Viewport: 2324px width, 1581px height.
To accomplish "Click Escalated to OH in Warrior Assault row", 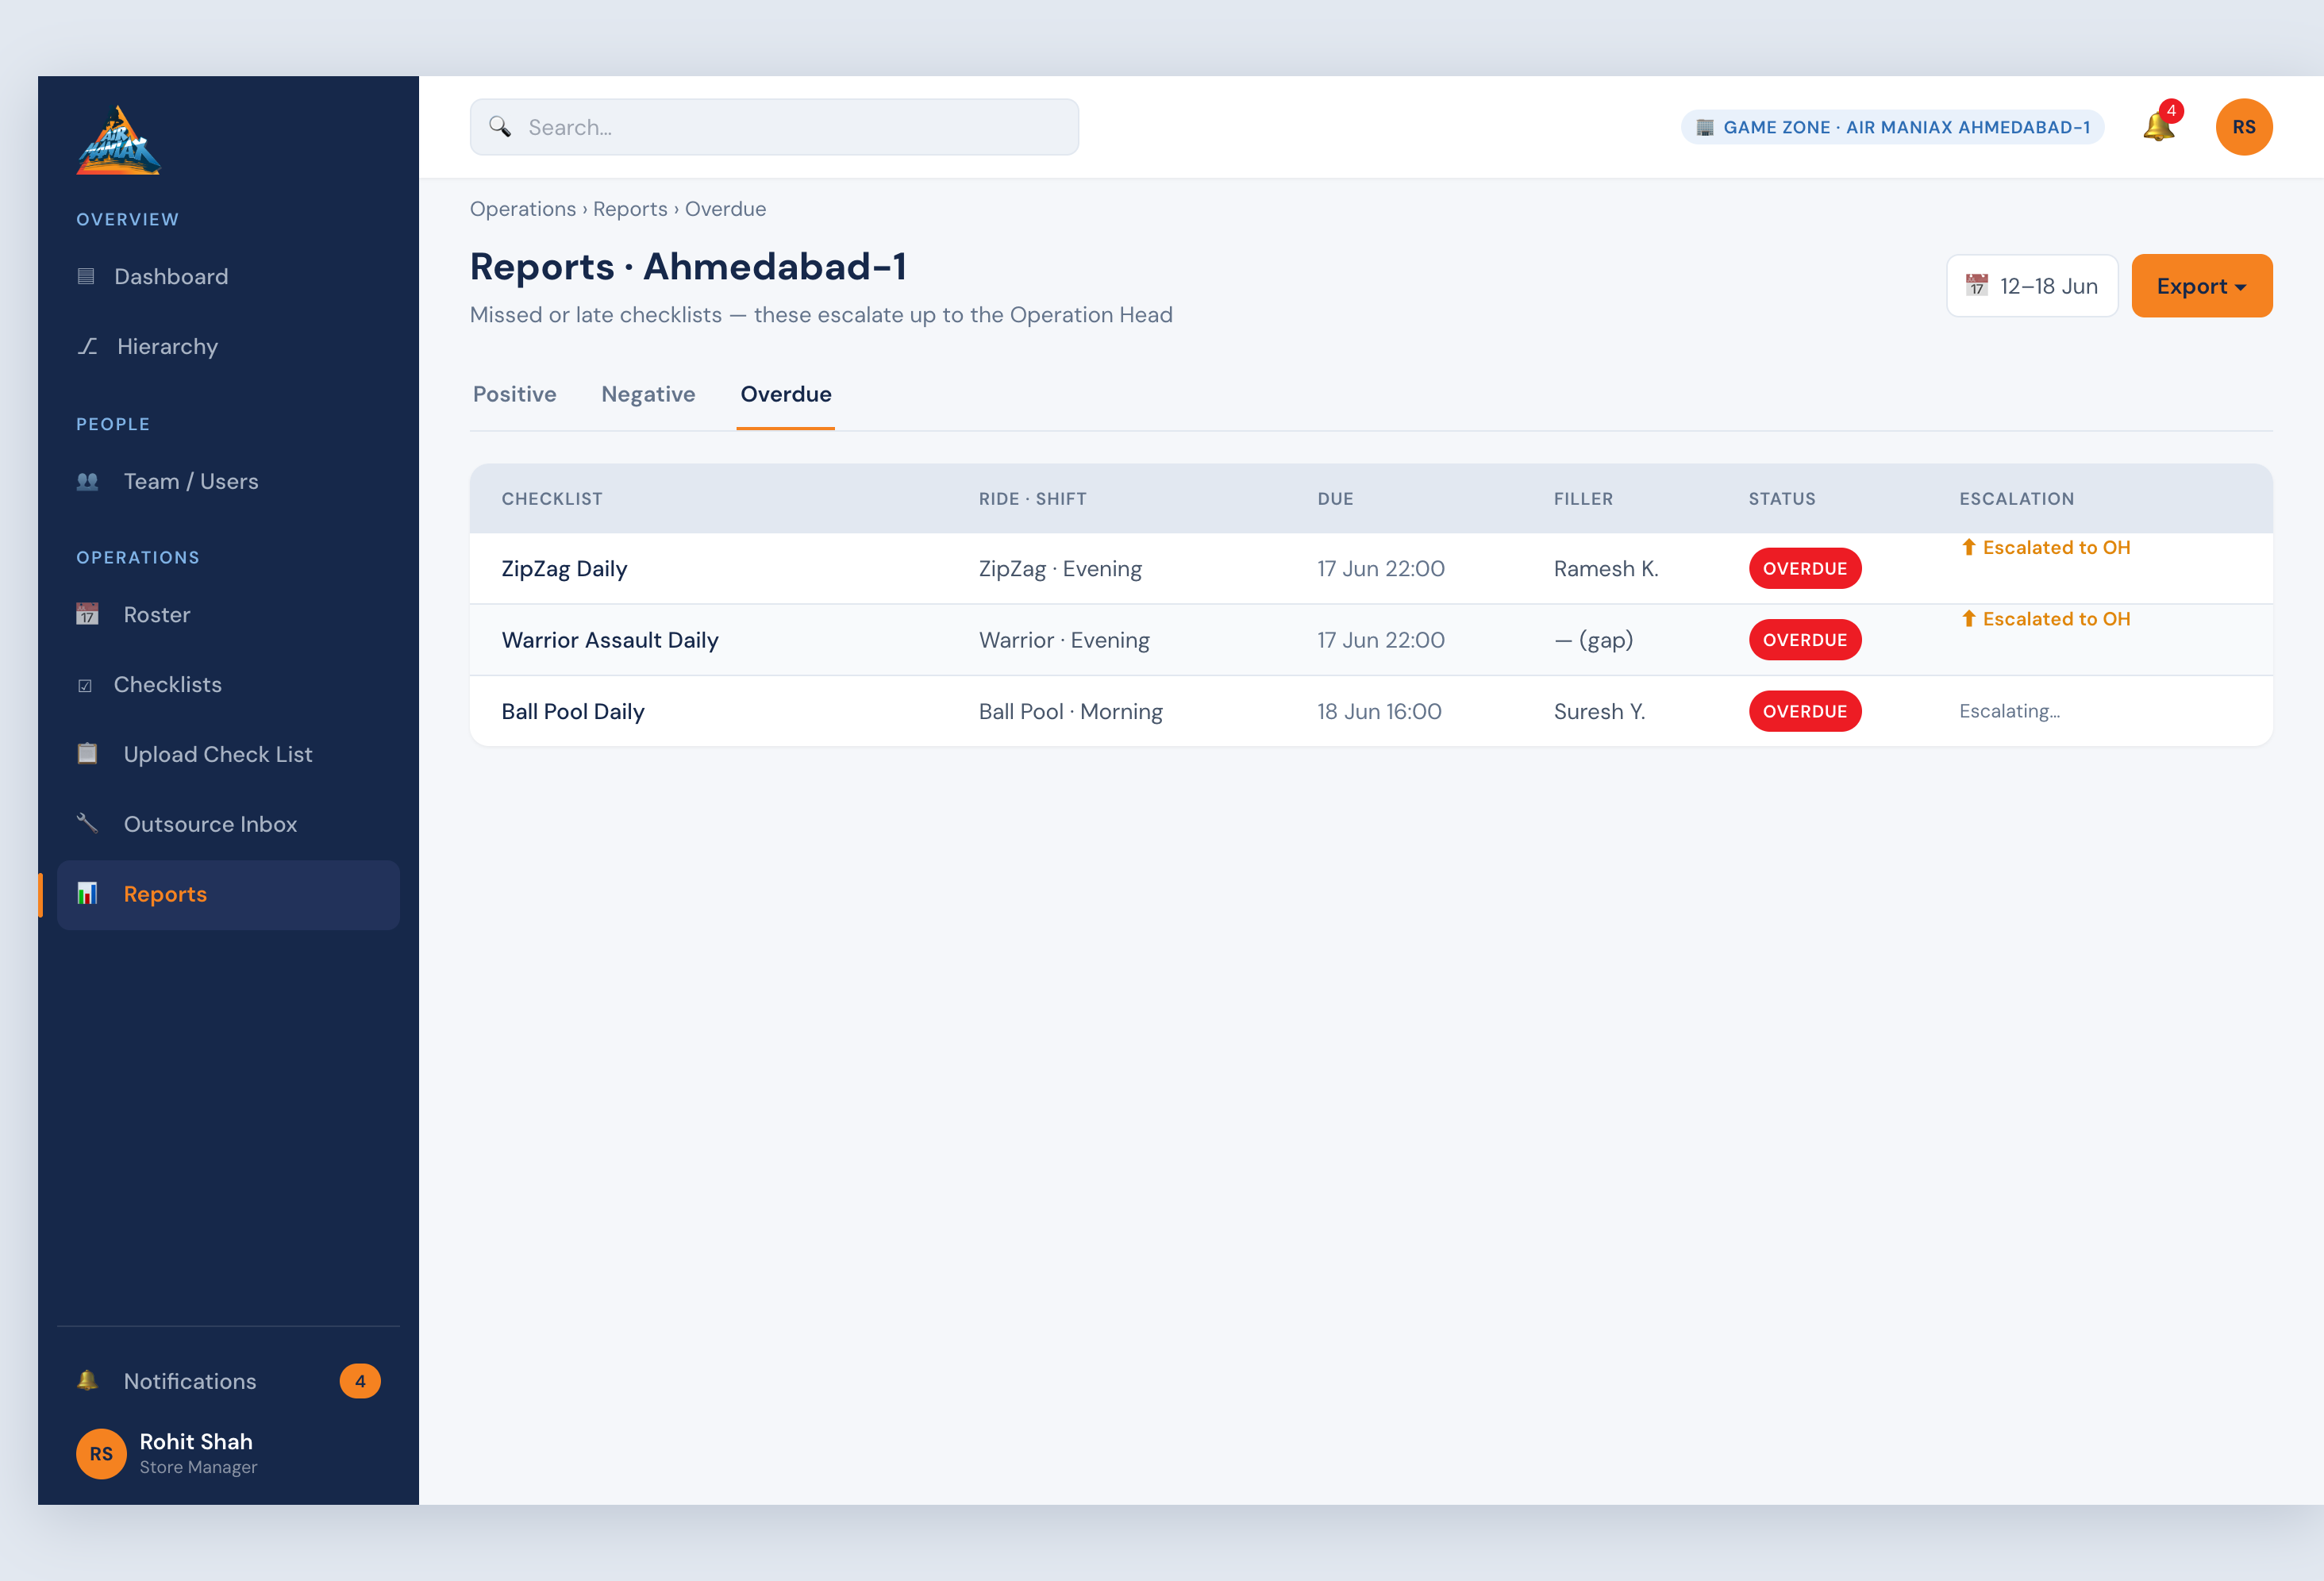I will click(2045, 618).
